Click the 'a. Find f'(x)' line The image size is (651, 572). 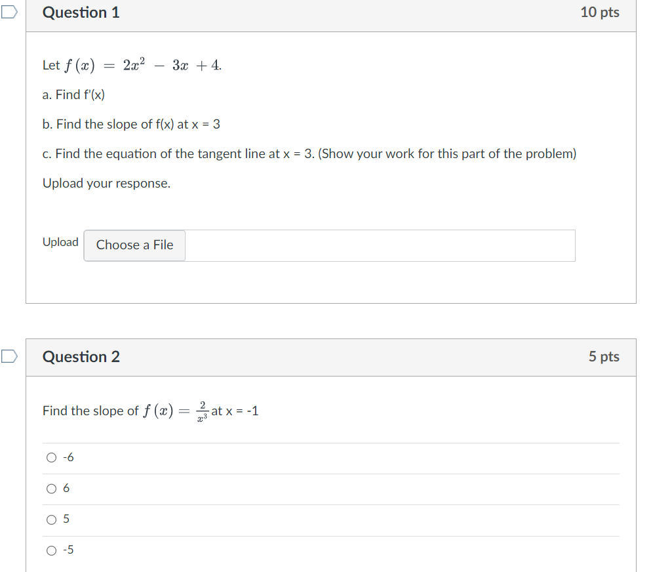coord(73,95)
